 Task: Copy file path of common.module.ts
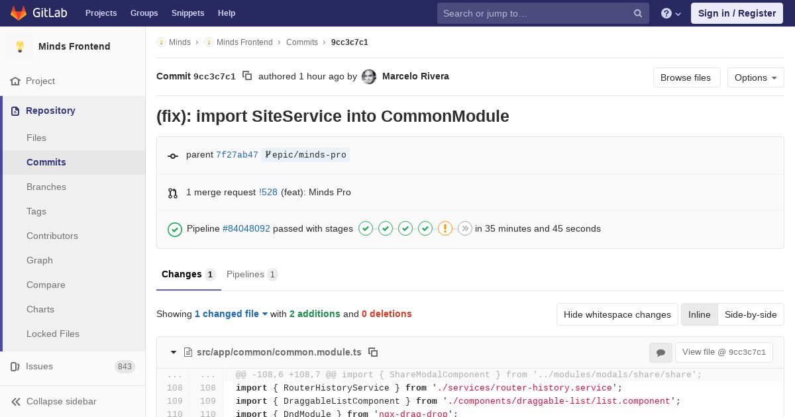[x=373, y=352]
